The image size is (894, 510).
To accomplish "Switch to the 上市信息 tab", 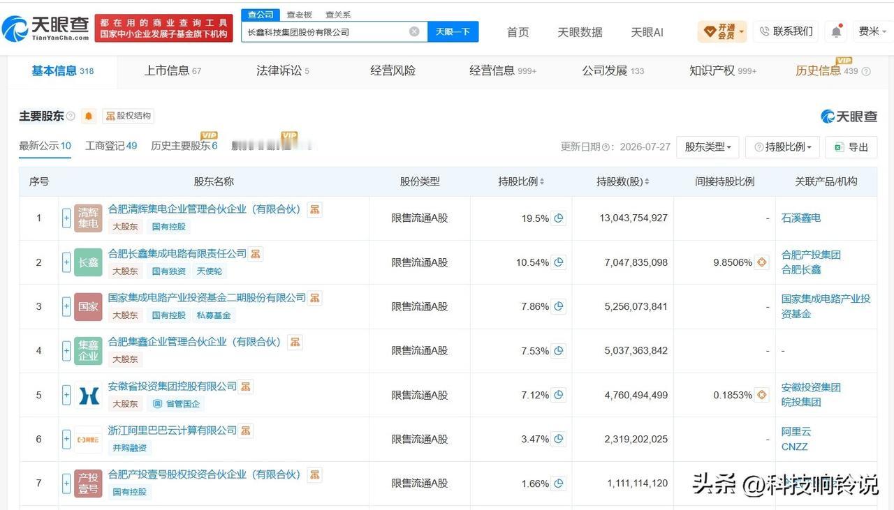I will (x=173, y=70).
